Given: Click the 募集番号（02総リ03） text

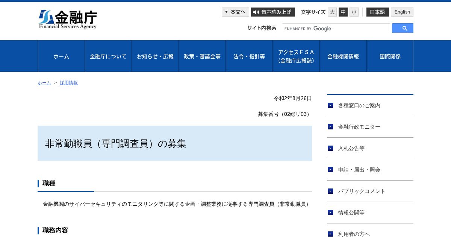Looking at the screenshot, I should 285,114.
